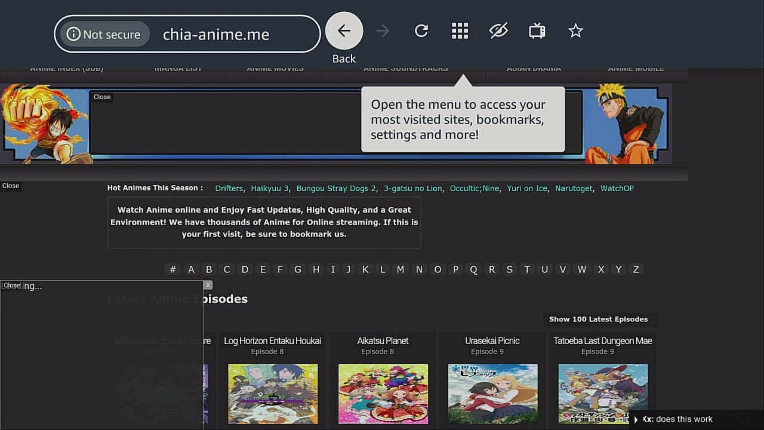
Task: Reload the page with the refresh icon
Action: pos(421,31)
